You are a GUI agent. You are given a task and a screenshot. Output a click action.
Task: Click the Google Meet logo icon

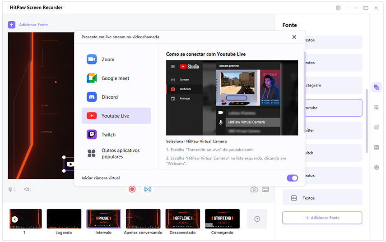pyautogui.click(x=92, y=78)
